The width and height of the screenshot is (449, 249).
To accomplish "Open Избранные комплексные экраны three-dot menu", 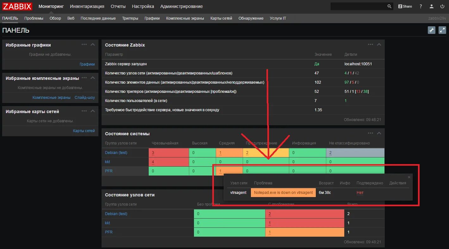I will 84,78.
